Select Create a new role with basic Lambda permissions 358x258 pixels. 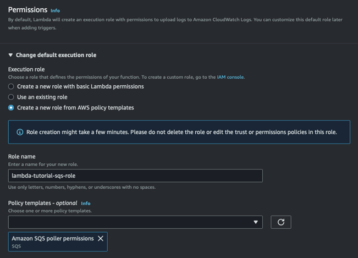click(11, 86)
